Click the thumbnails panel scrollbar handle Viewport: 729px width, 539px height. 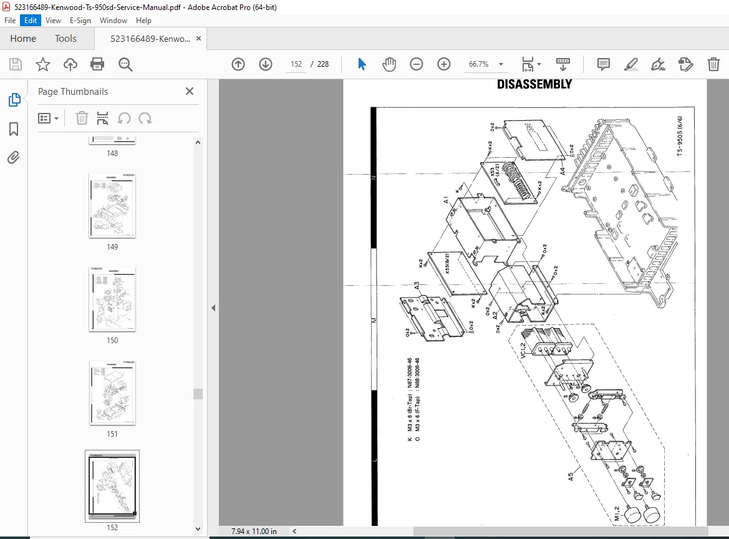pyautogui.click(x=198, y=394)
